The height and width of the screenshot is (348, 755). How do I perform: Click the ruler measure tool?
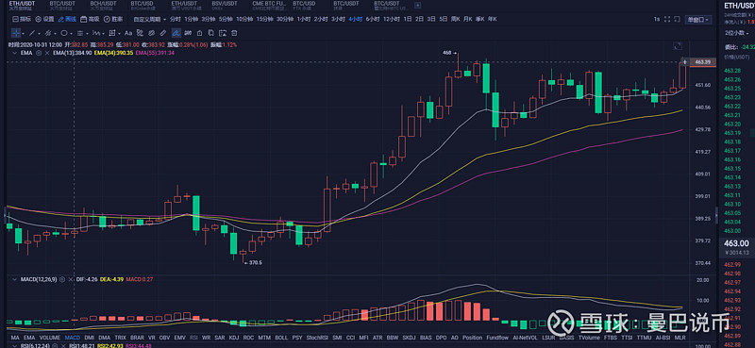pos(162,33)
